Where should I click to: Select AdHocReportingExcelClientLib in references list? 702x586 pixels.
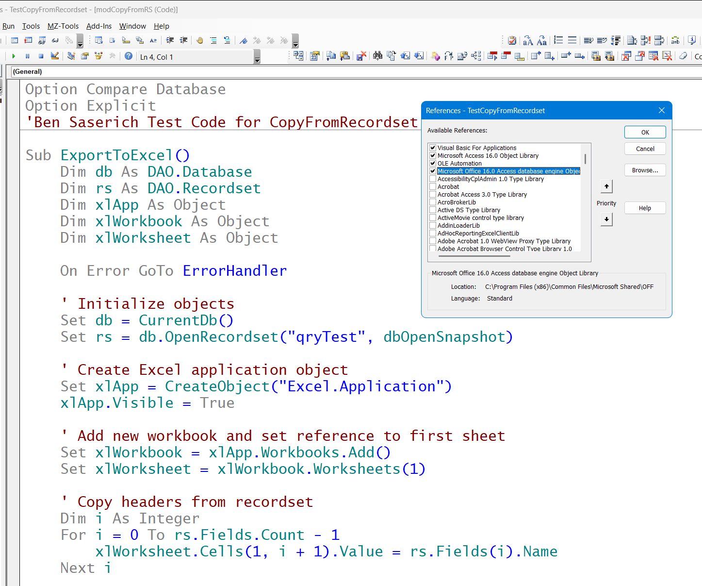[478, 233]
